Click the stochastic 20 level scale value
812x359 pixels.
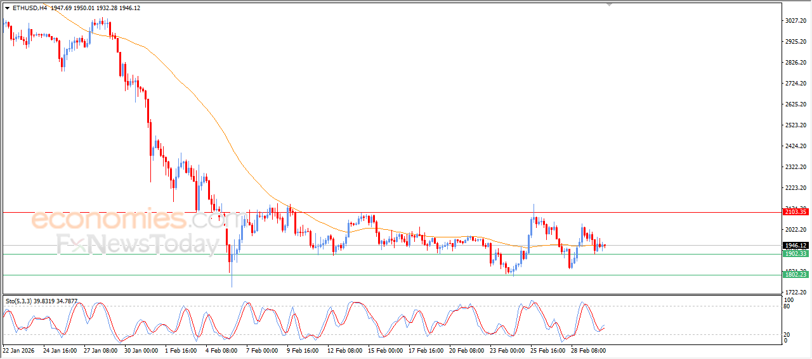pos(787,334)
